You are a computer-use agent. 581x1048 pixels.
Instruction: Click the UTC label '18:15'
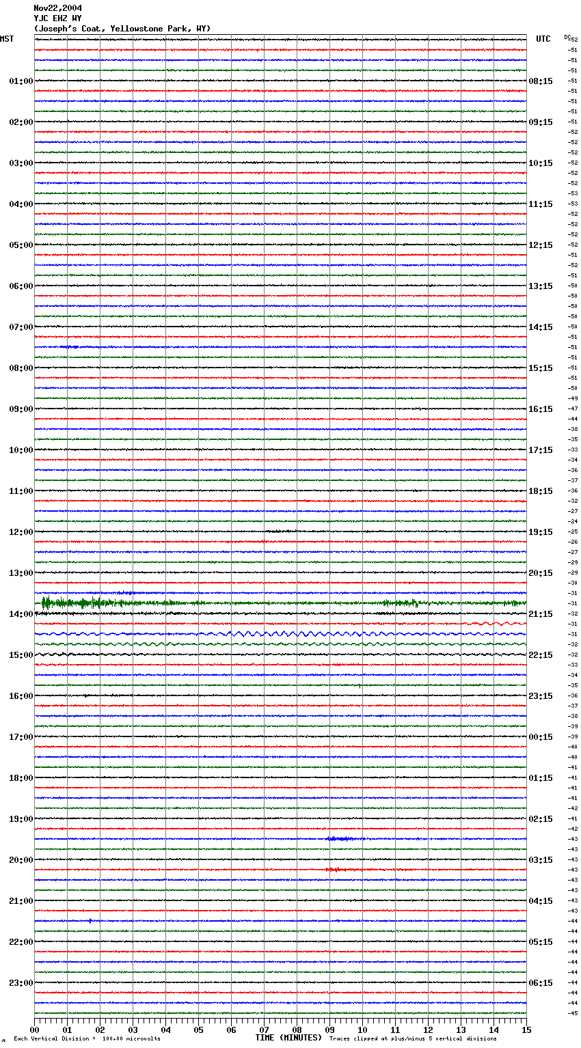point(541,491)
